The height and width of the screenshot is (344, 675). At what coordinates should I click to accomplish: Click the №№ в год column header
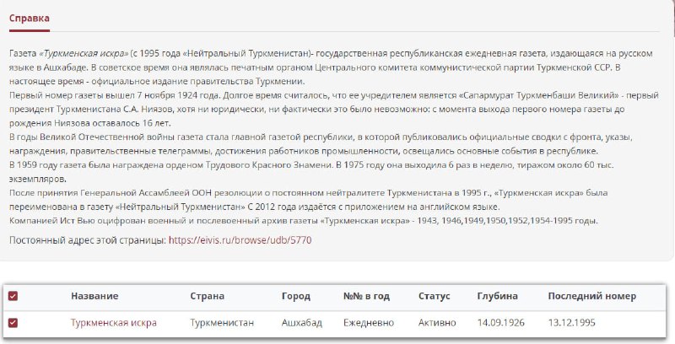point(366,296)
